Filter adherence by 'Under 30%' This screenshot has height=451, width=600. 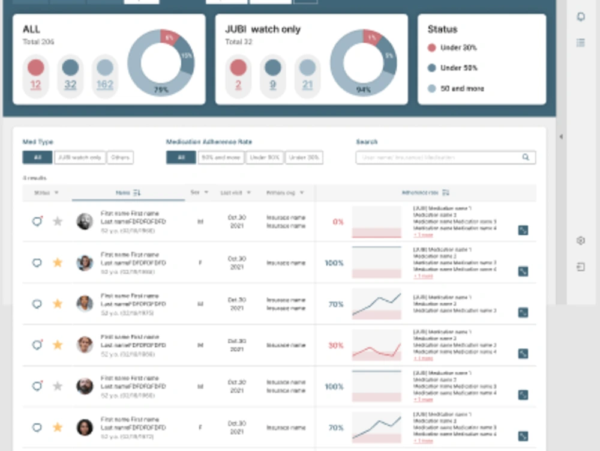[304, 157]
